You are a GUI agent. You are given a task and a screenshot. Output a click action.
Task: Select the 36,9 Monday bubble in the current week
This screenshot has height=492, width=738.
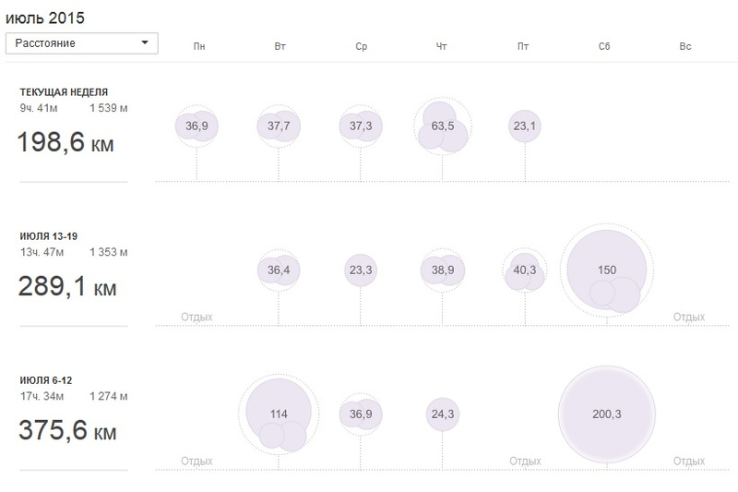[196, 126]
